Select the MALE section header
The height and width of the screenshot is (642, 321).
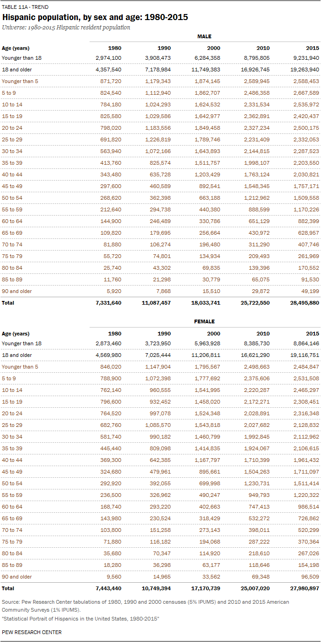coord(204,36)
